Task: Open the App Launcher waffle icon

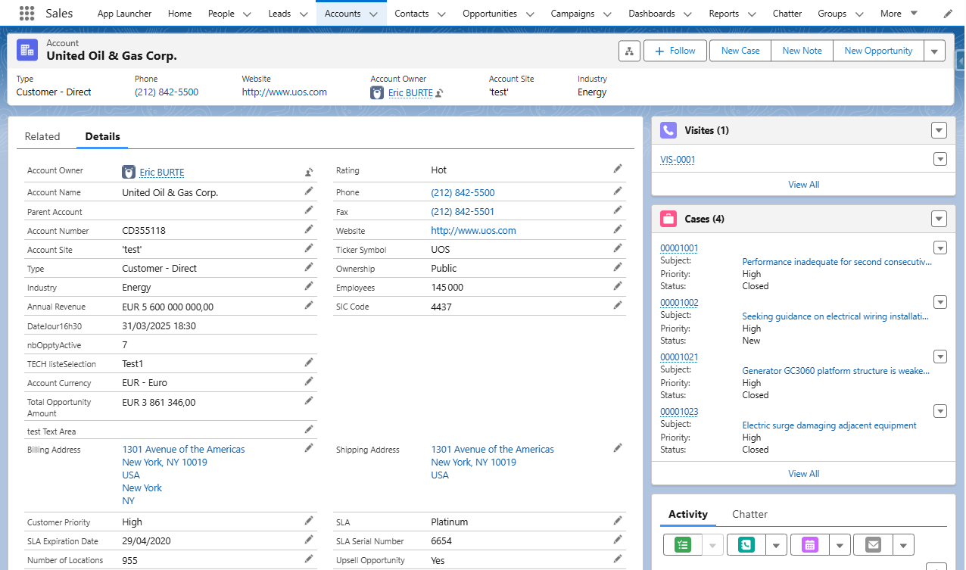Action: coord(29,13)
